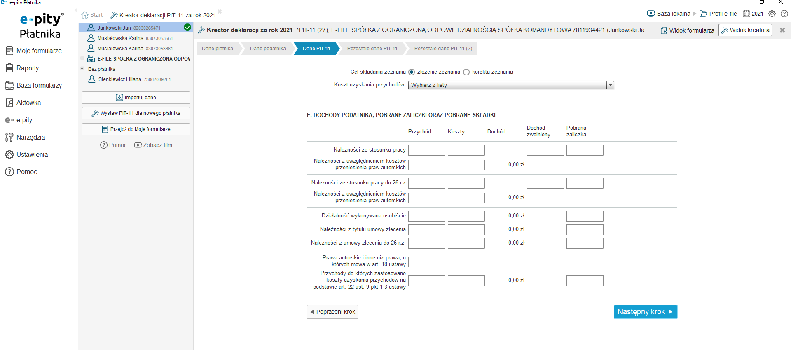Open the 2021 year calendar selector
Viewport: 791px width, 350px height.
753,14
